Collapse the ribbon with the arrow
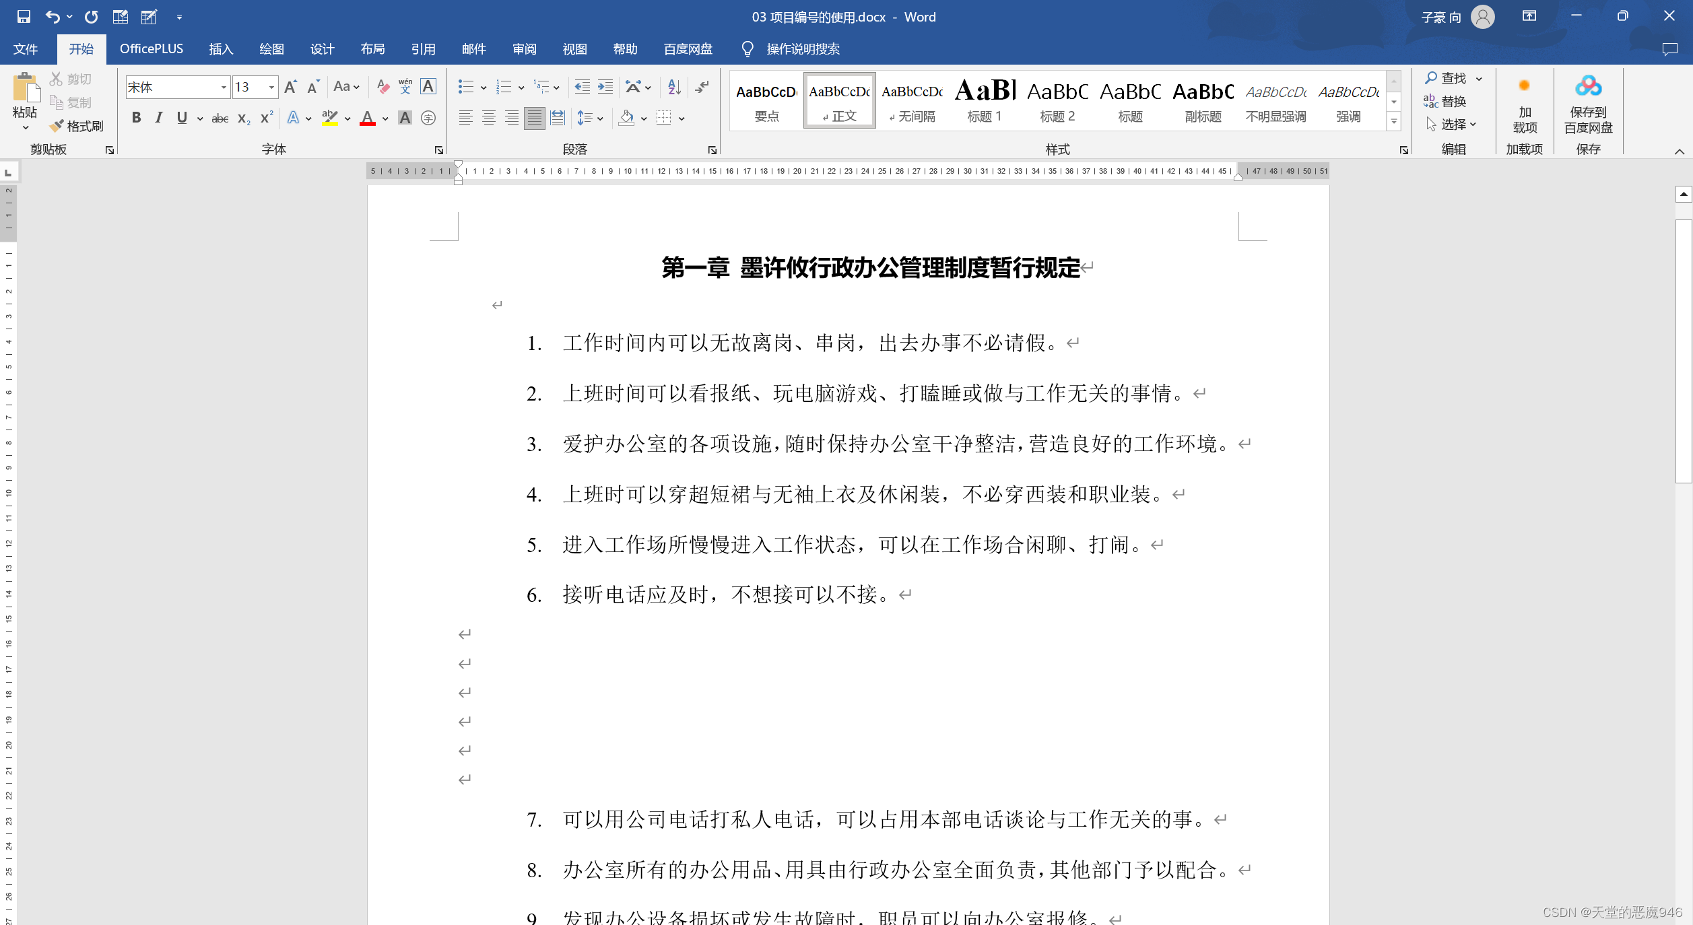 (x=1680, y=151)
